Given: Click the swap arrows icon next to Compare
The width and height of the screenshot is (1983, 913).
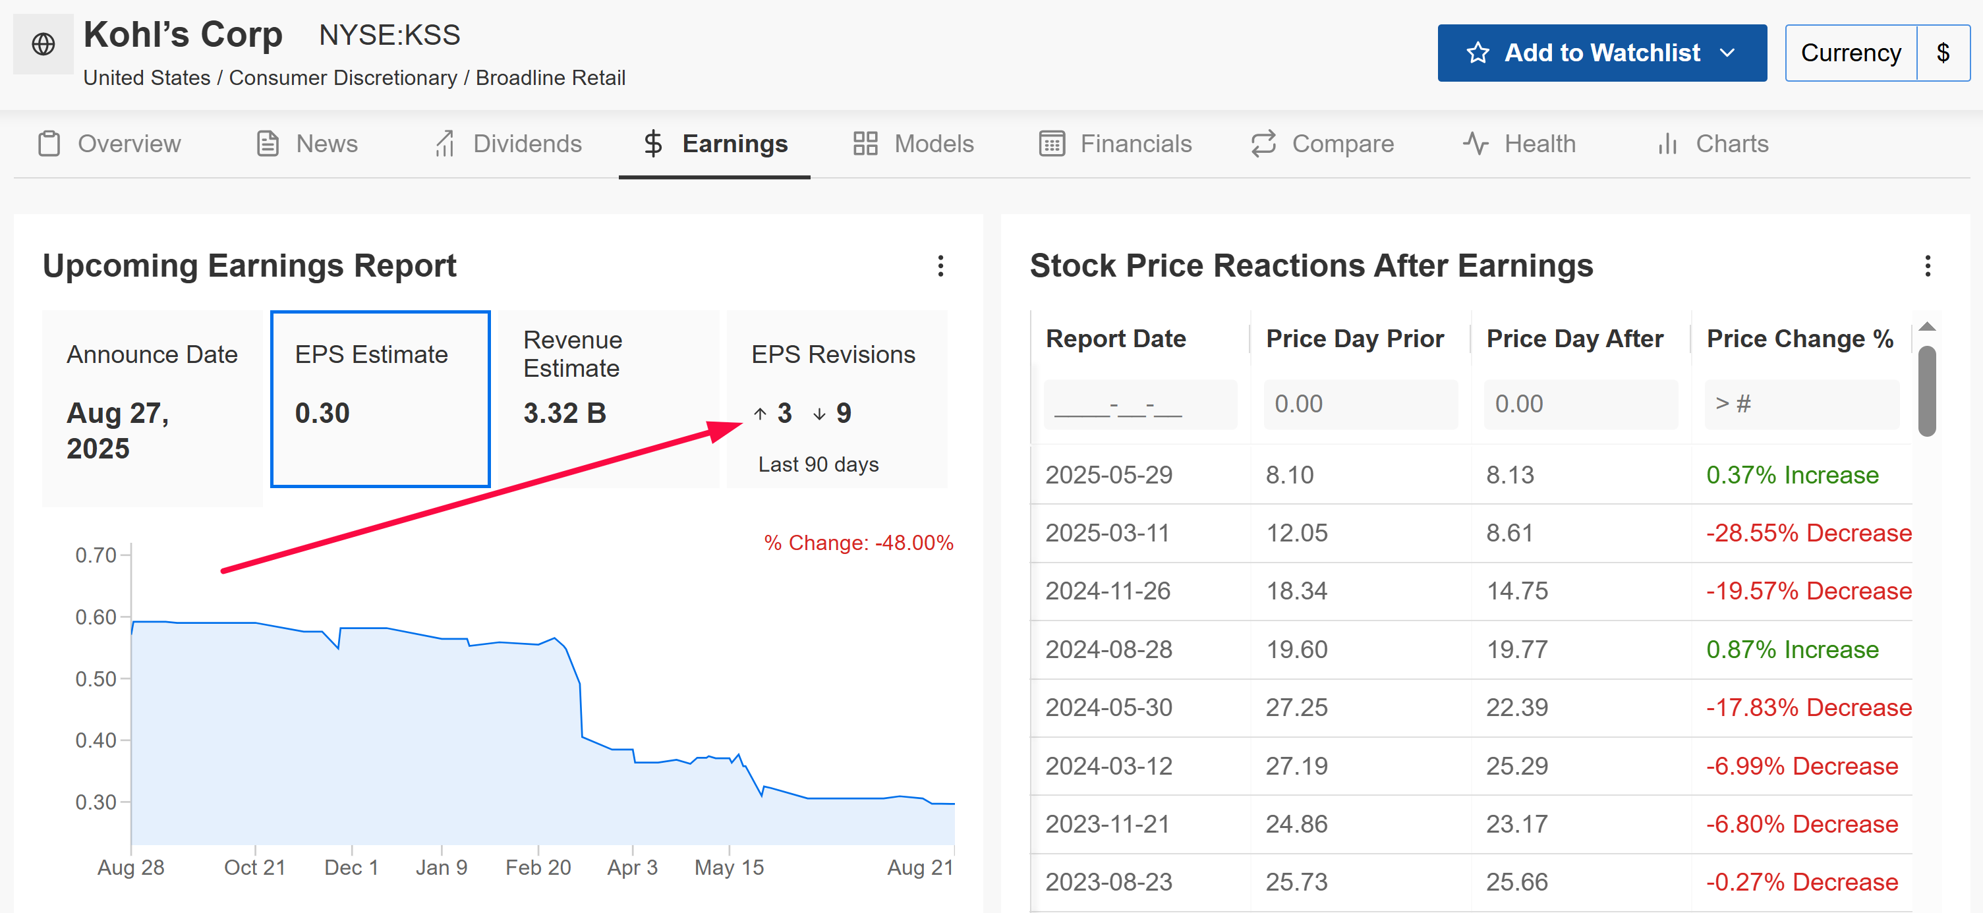Looking at the screenshot, I should 1263,144.
